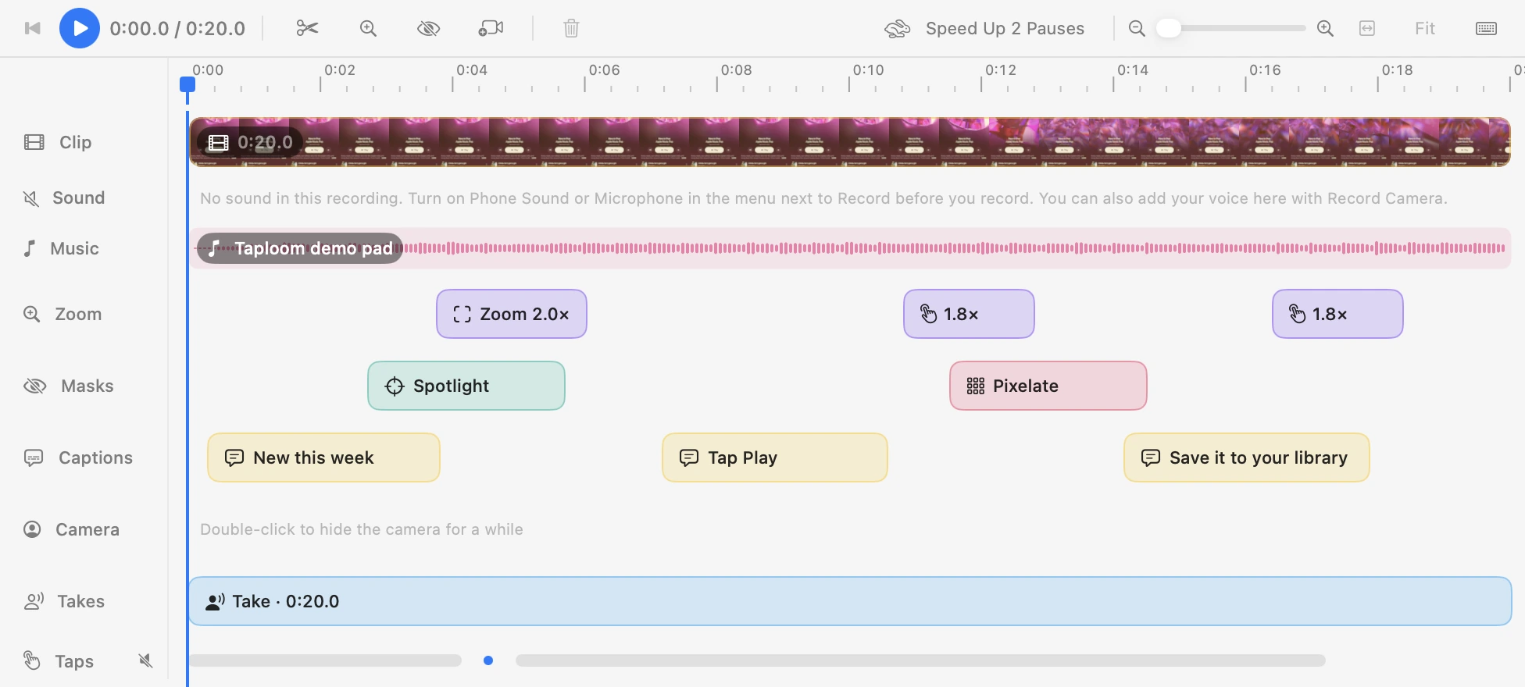Select the Take · 0:20.0 block
The width and height of the screenshot is (1525, 687).
click(850, 601)
